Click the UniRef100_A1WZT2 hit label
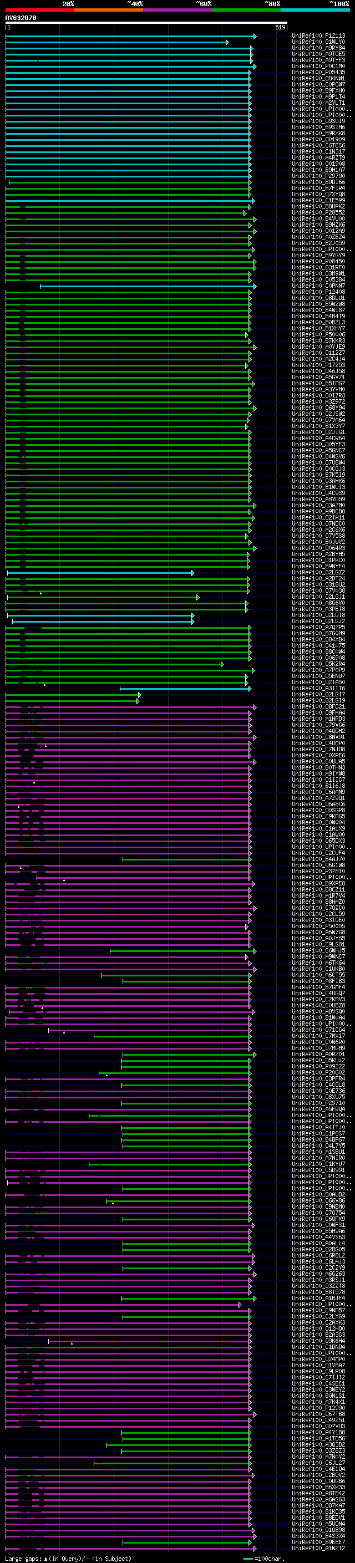 318,1549
